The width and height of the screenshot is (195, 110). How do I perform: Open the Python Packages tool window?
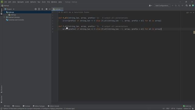click(x=39, y=106)
